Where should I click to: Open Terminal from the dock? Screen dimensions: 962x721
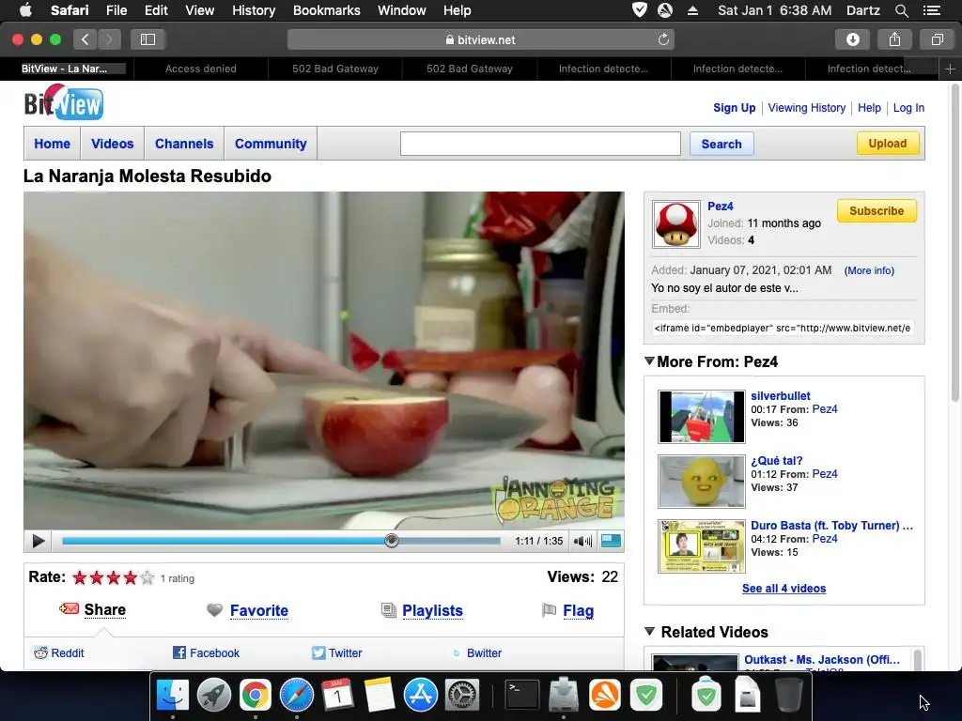tap(522, 696)
